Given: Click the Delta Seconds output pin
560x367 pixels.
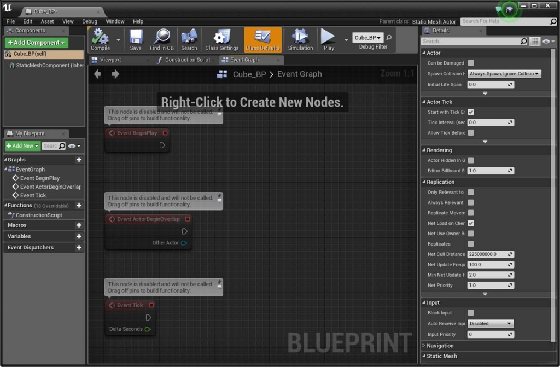Looking at the screenshot, I should pyautogui.click(x=148, y=329).
